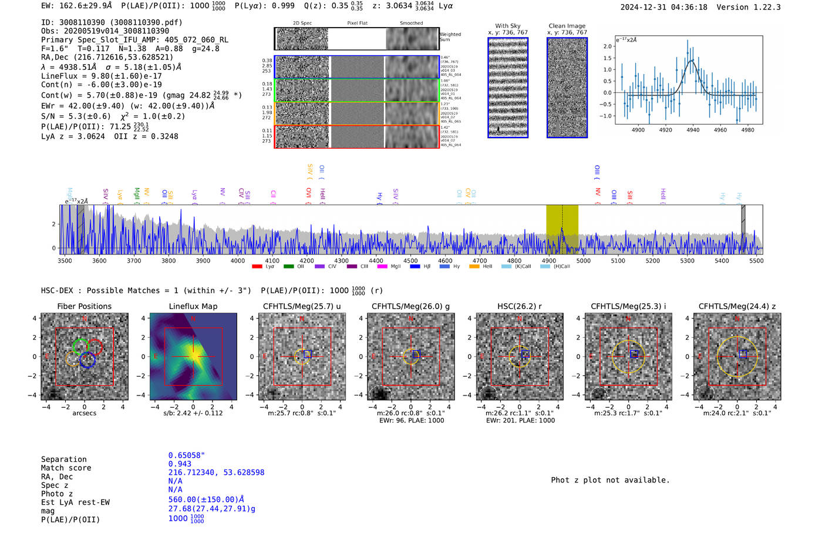Click the Gaussian emission line fit plot

689,80
